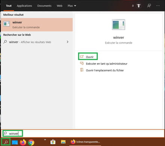Click the taskbar search magnifier icon

(x=6, y=142)
